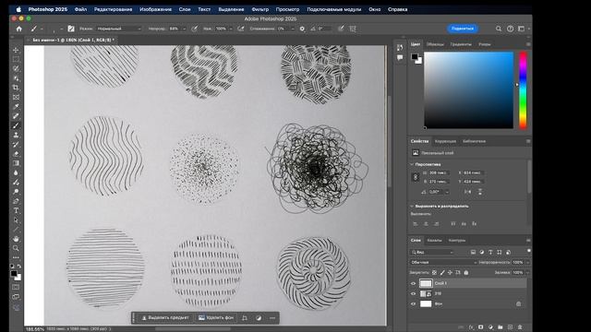
Task: Open the Файл menu
Action: [x=80, y=9]
